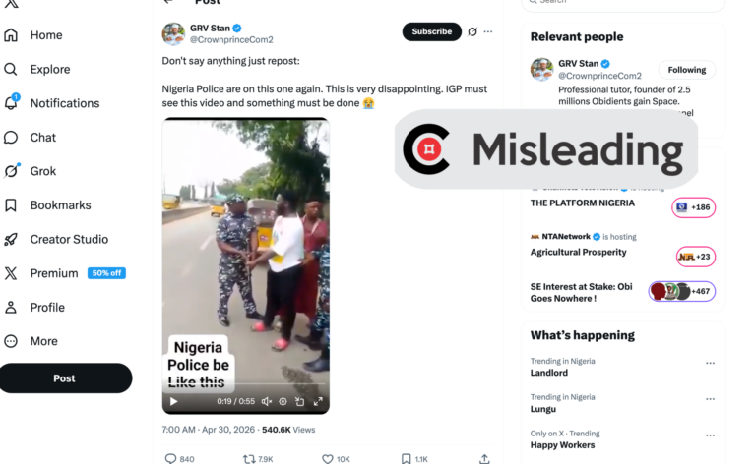The width and height of the screenshot is (756, 464).
Task: Join THE PLATFORM NIGERIA space
Action: tap(693, 207)
